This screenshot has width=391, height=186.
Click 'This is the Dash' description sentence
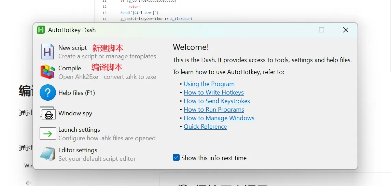[262, 60]
